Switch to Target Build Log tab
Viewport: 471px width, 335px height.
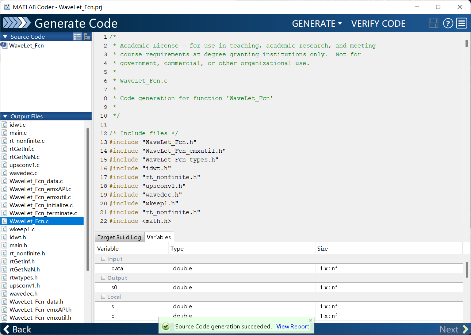pos(119,237)
